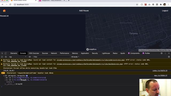Open the backbone-min.map source link
This screenshot has width=171, height=96.
tap(90, 64)
